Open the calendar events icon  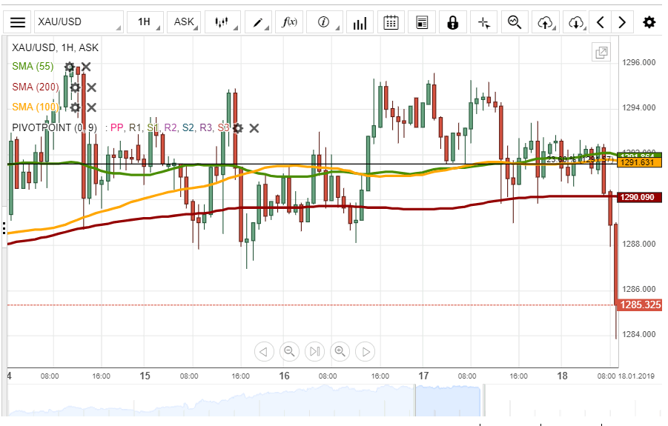(x=391, y=22)
